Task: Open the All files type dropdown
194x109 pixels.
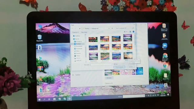Action: pos(124,64)
